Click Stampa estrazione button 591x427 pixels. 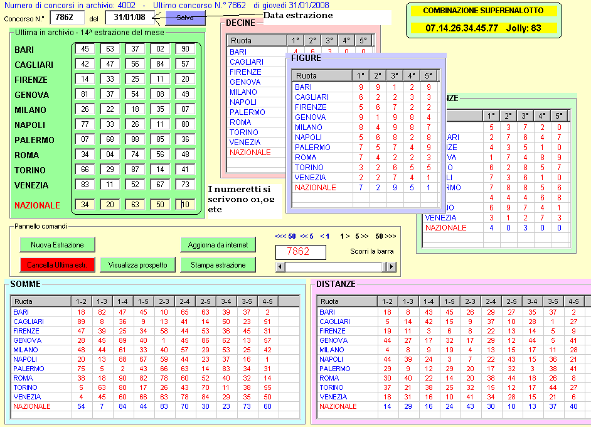218,265
